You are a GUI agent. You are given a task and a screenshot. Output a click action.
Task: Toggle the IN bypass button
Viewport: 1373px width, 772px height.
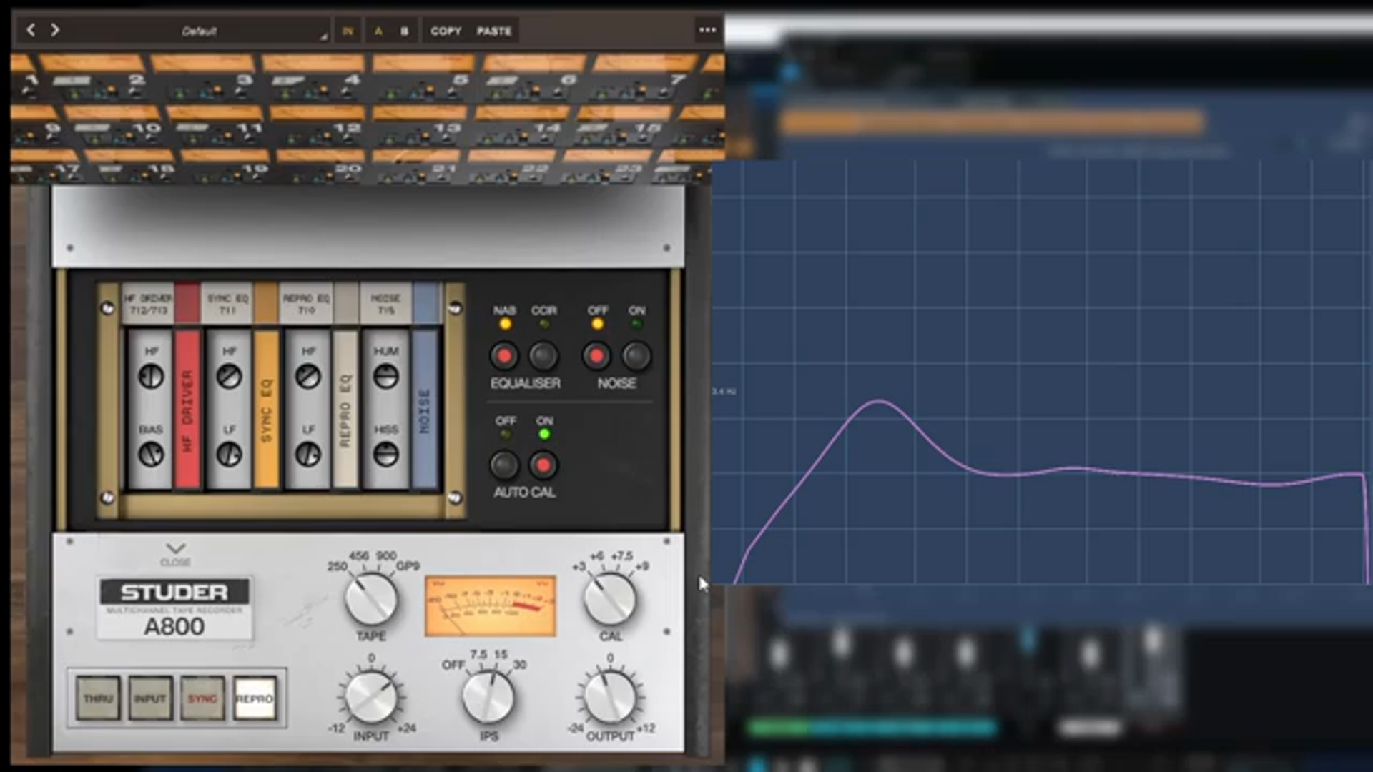point(348,31)
